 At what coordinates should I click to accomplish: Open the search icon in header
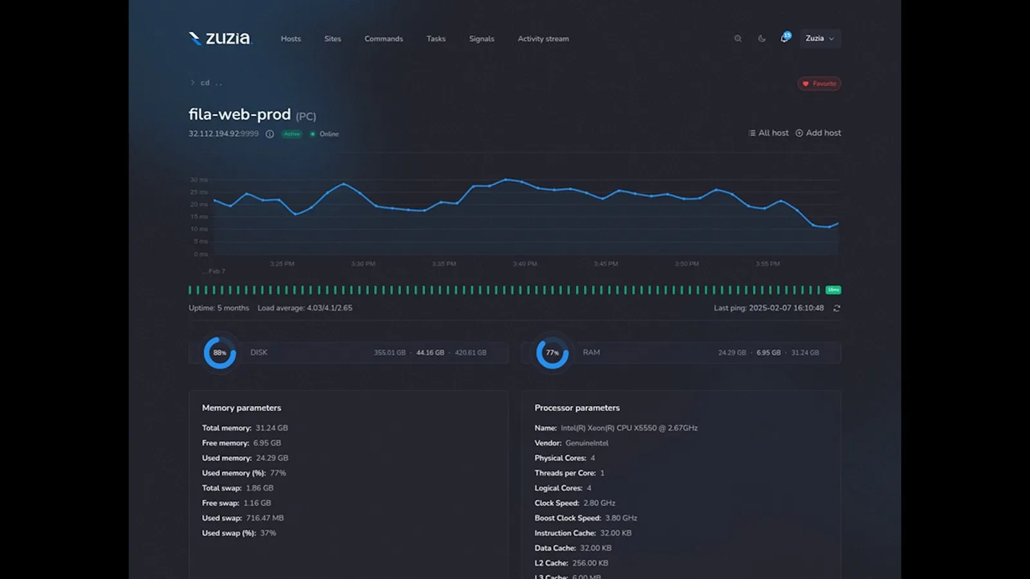click(x=738, y=39)
